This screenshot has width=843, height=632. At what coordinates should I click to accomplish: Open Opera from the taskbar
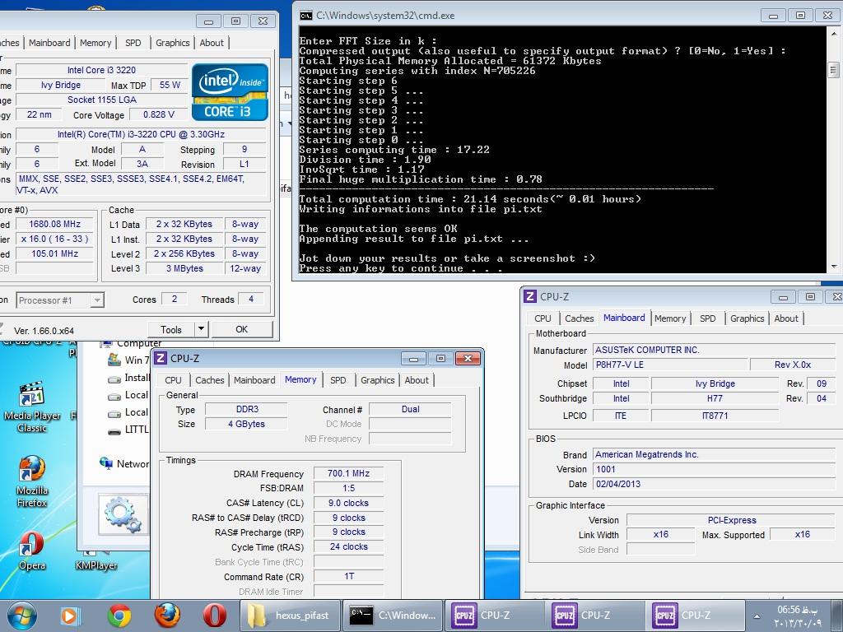click(215, 616)
